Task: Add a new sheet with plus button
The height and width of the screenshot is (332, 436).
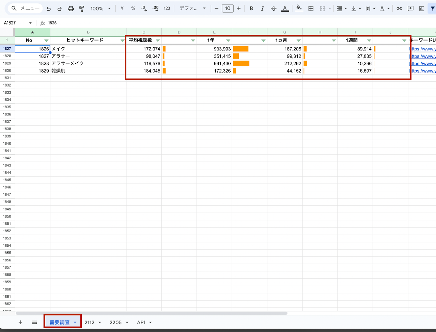Action: [x=20, y=322]
